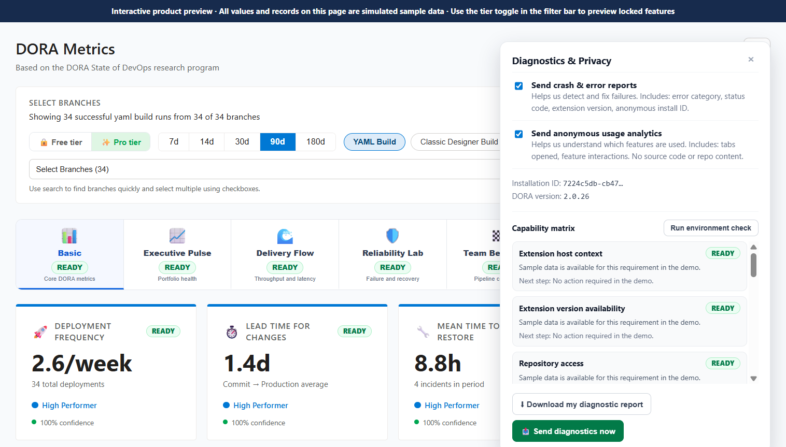Click the capability matrix scrollbar thumb
Screen dimensions: 786x447
point(753,265)
